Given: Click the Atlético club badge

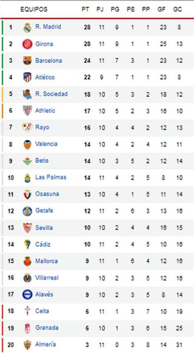Looking at the screenshot, I should tap(27, 77).
